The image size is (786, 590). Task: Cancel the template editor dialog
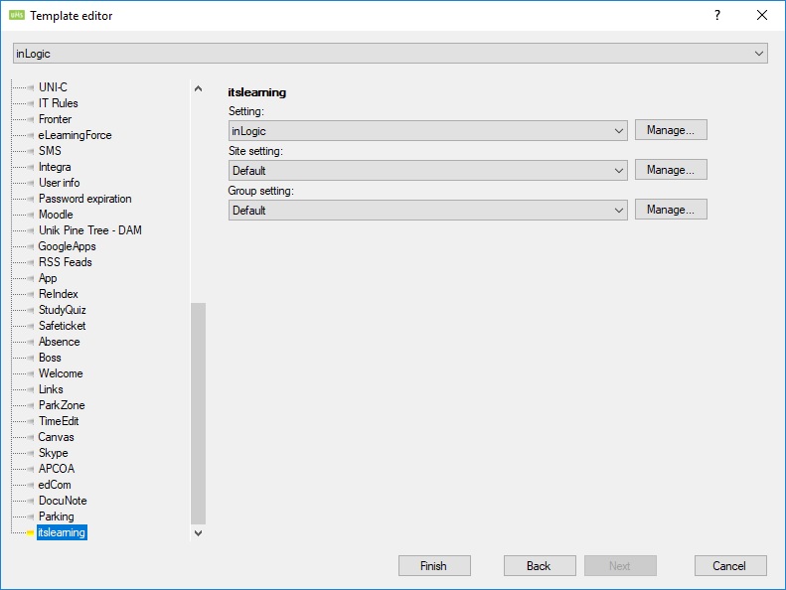pyautogui.click(x=730, y=566)
